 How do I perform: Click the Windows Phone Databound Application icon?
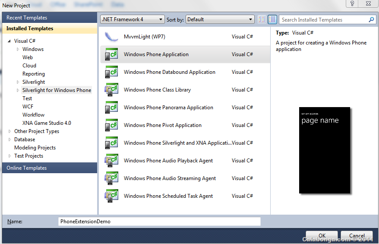111,72
